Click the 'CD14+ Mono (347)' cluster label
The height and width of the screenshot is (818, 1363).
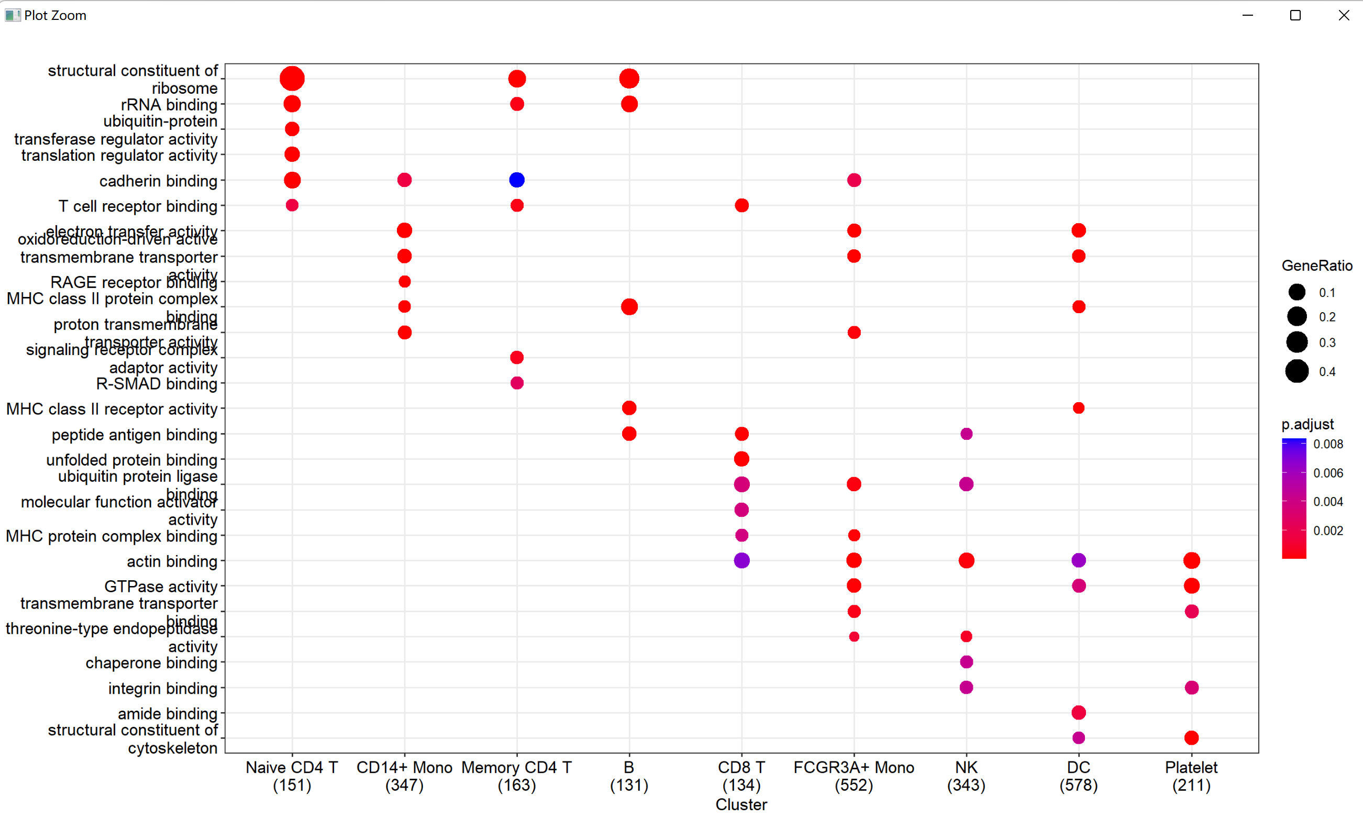click(x=405, y=776)
